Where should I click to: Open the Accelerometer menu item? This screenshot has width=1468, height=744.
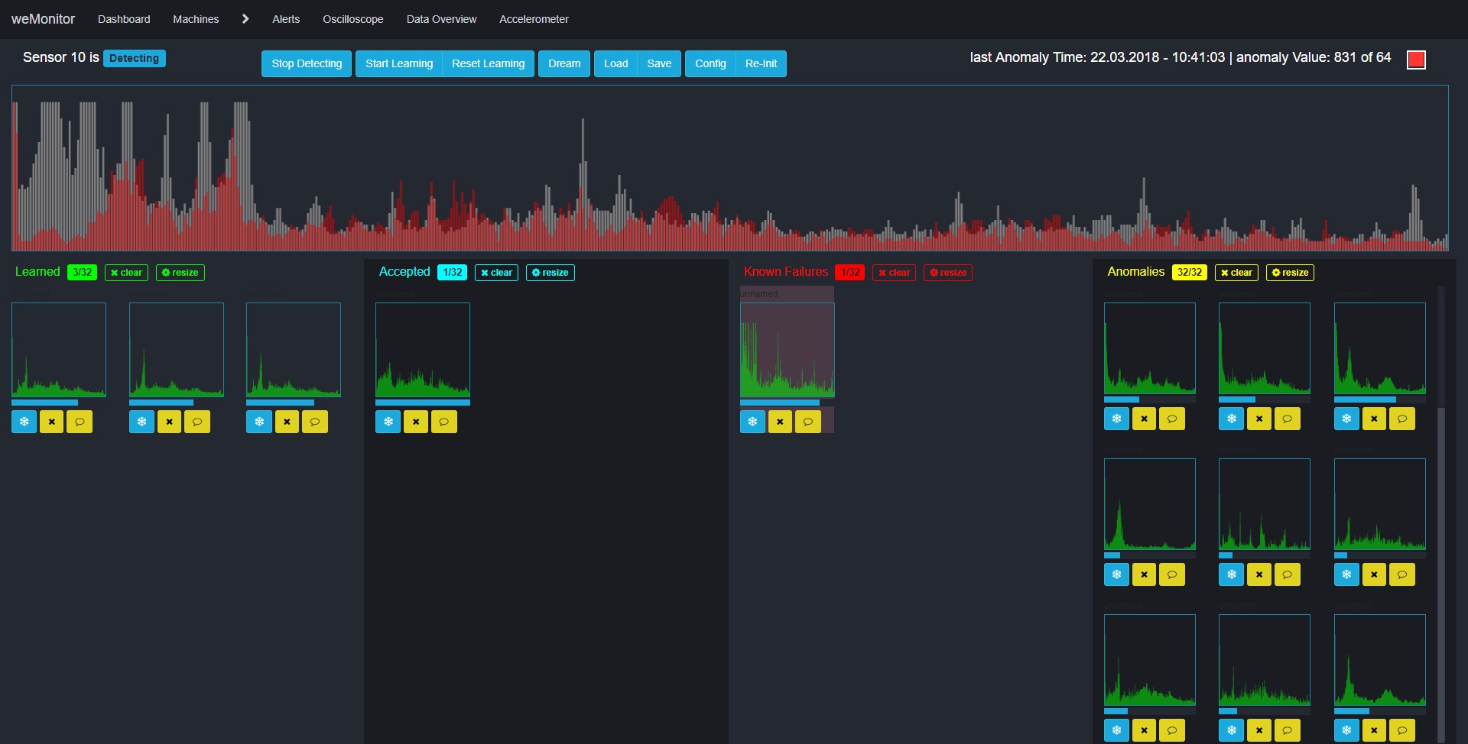[x=534, y=19]
